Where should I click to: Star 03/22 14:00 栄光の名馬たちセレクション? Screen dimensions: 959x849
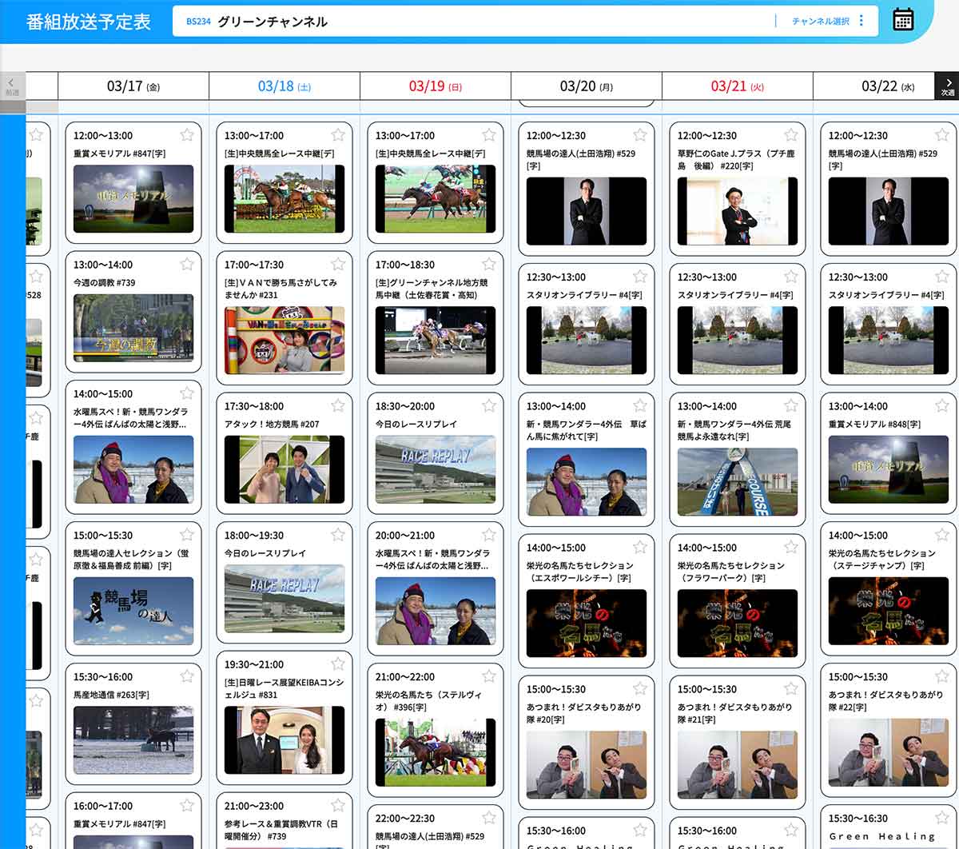942,536
